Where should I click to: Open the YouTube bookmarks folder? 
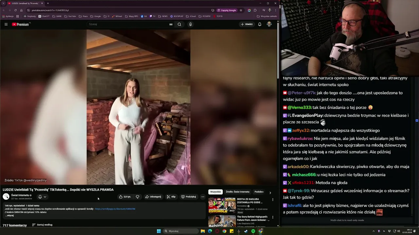coord(70,16)
